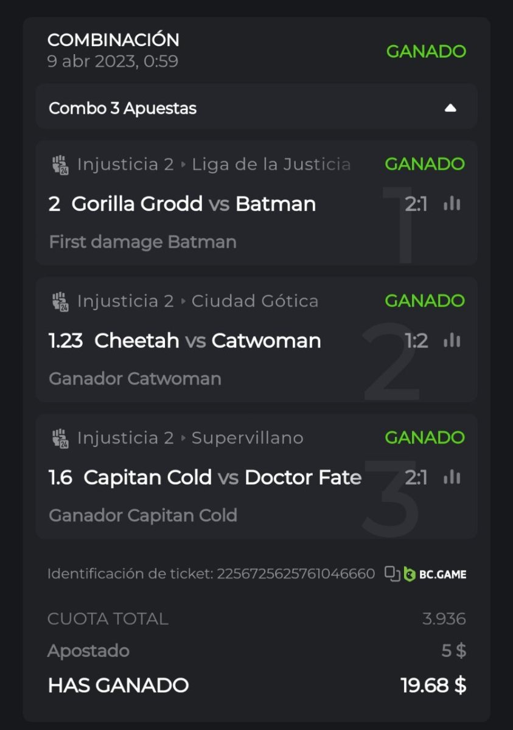
Task: Click the Liga de la Justicia league label
Action: click(x=271, y=164)
